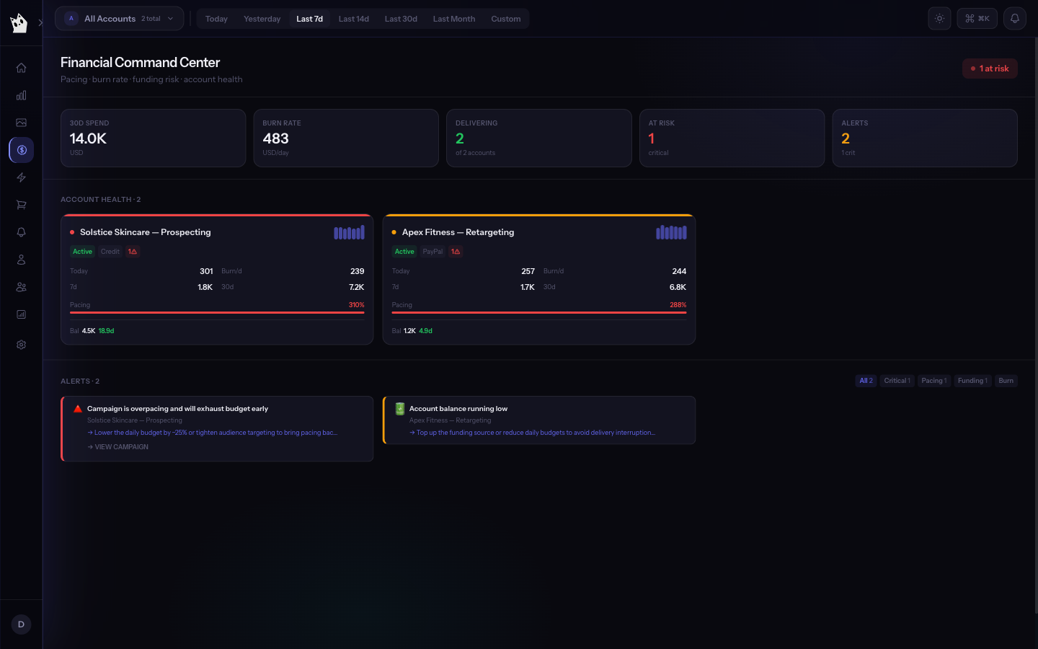Click the Burn Rate stat card
This screenshot has width=1038, height=649.
click(x=346, y=138)
